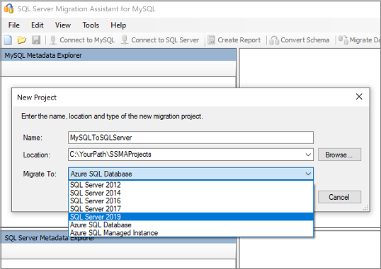Select SQL Server 2017 from list

[x=190, y=209]
